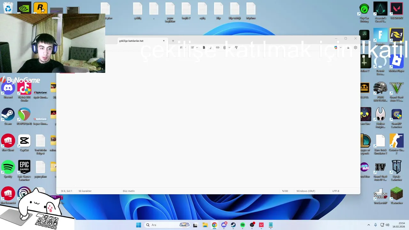
Task: Select the PUBG BATTLEGROUNDS desktop icon
Action: click(380, 92)
